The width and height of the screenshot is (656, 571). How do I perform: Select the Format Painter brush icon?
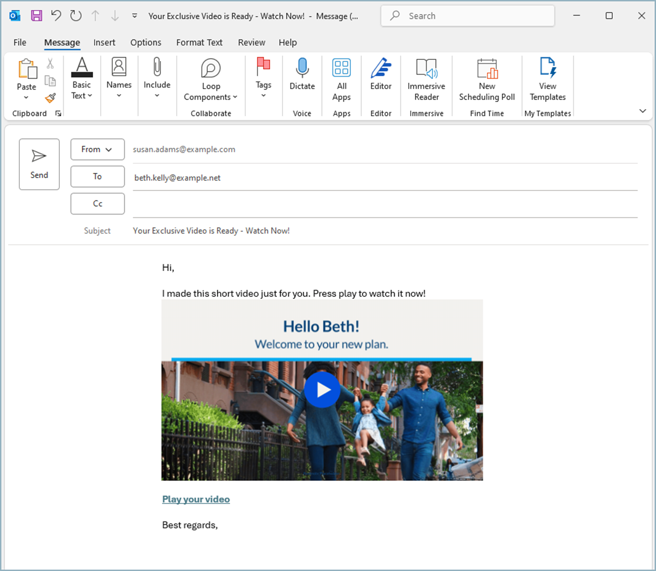pos(51,98)
